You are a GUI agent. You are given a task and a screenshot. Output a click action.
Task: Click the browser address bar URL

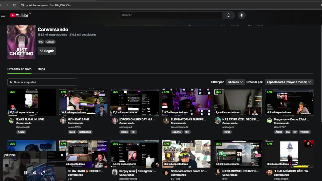[x=49, y=5]
